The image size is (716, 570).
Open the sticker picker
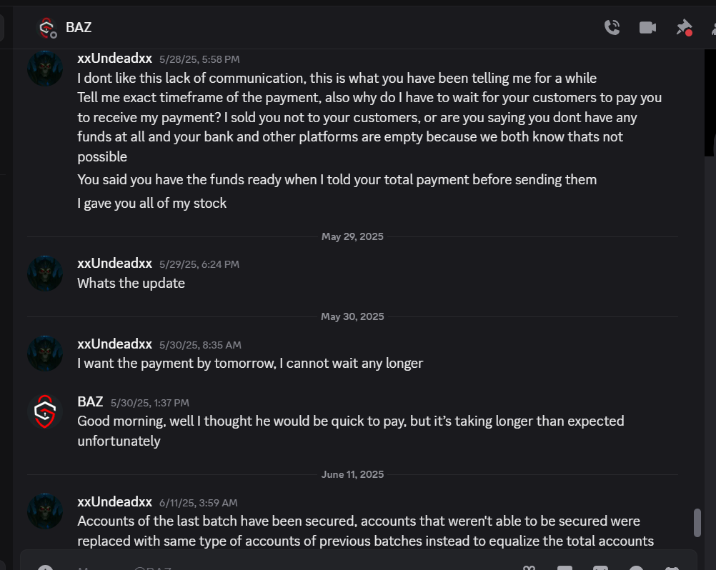click(x=600, y=568)
